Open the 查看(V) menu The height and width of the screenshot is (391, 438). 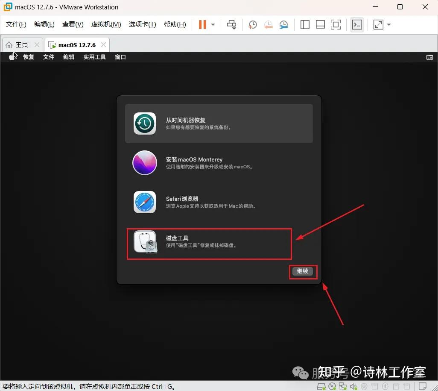pos(73,24)
